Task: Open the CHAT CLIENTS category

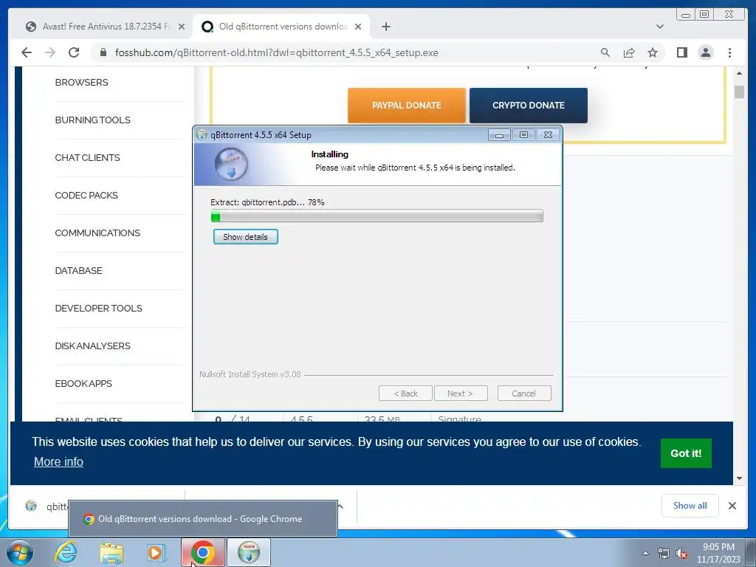Action: tap(87, 158)
